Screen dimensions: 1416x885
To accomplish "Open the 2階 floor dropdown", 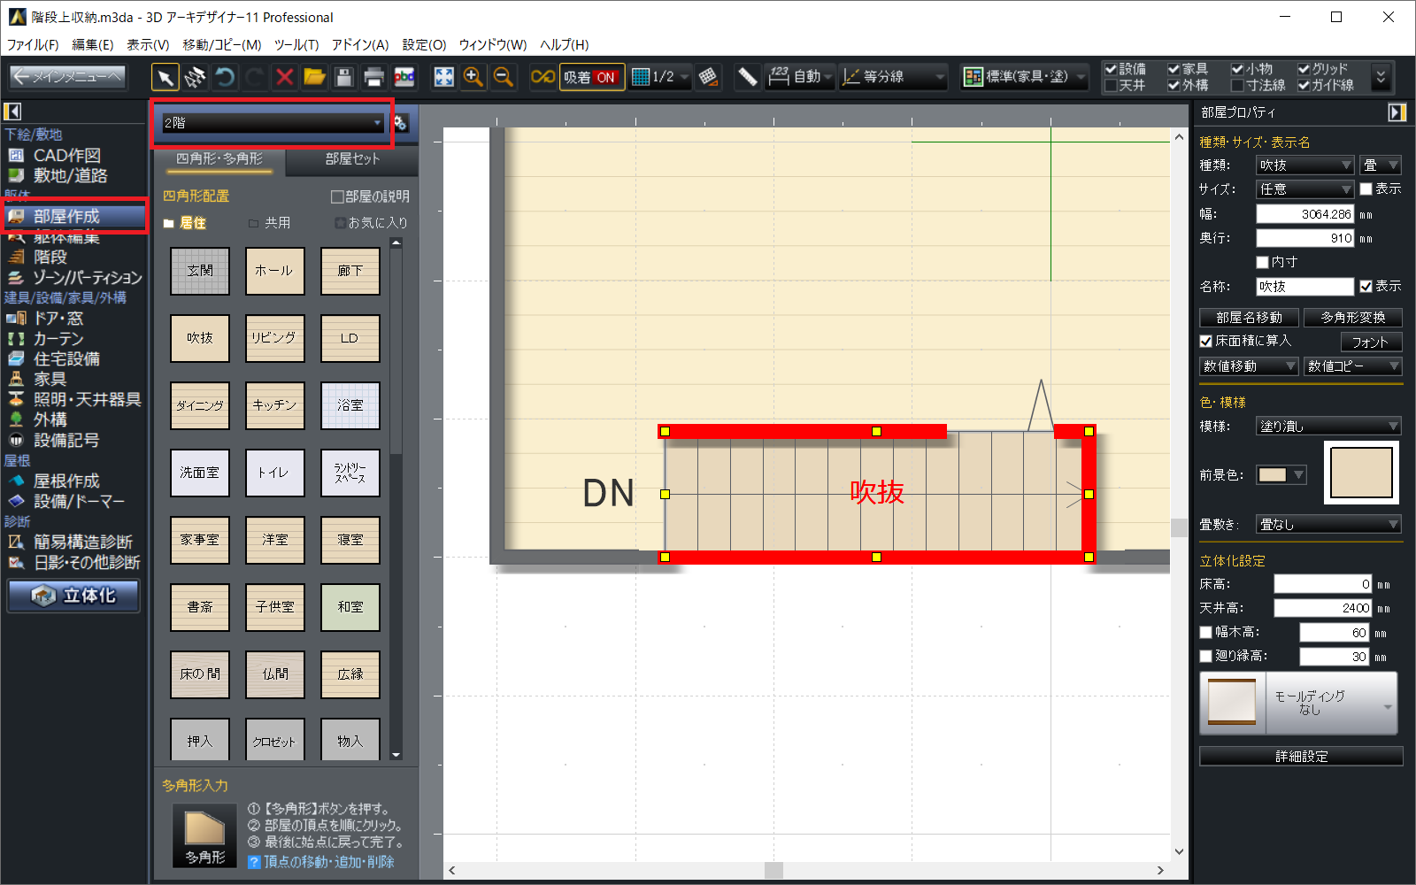I will 272,123.
